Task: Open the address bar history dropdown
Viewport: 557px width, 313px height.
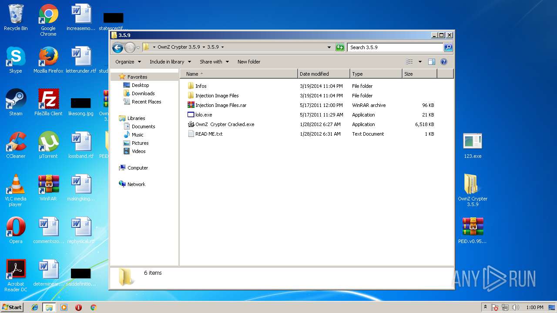Action: click(329, 47)
